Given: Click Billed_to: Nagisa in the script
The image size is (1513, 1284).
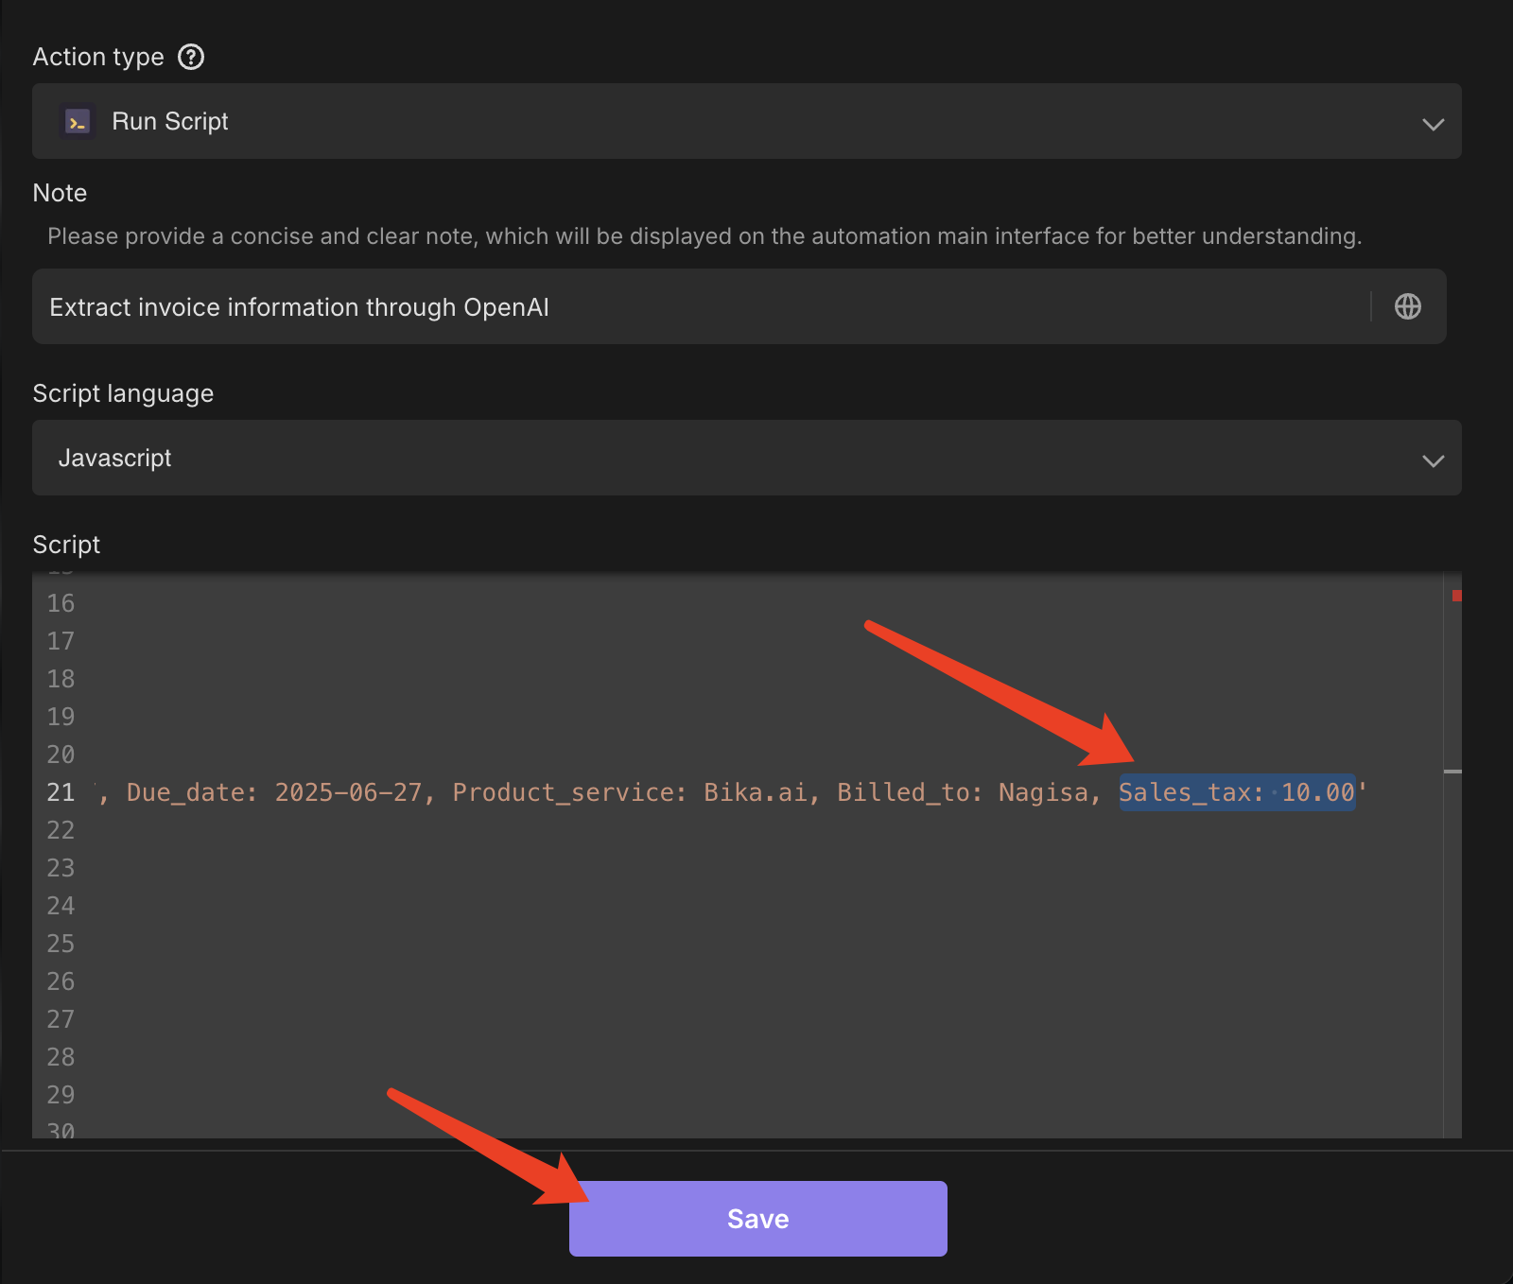Looking at the screenshot, I should tap(963, 792).
